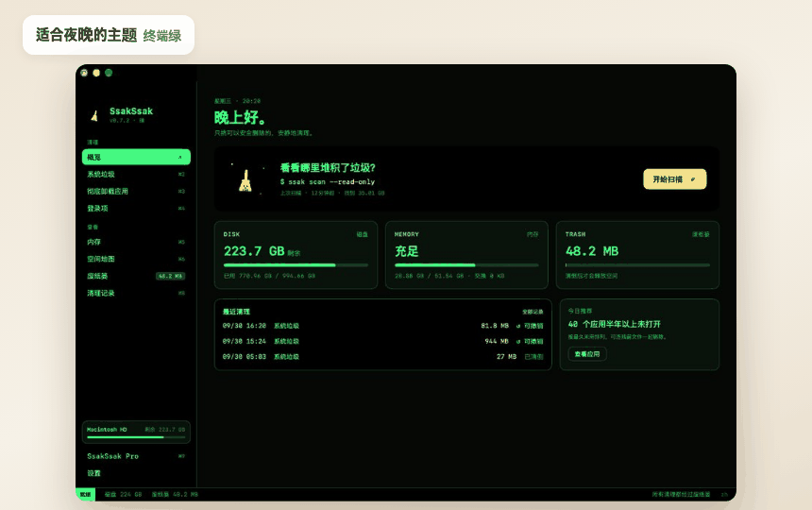
Task: Open 彻底卸载应用 in the sidebar
Action: point(136,192)
